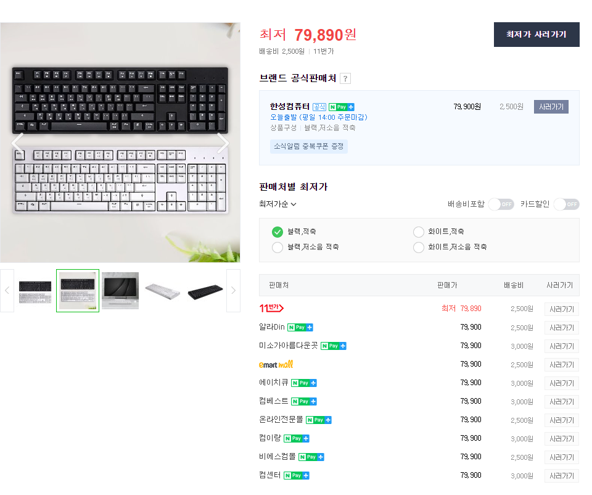Click the question mark help icon
This screenshot has height=495, width=592.
(345, 78)
